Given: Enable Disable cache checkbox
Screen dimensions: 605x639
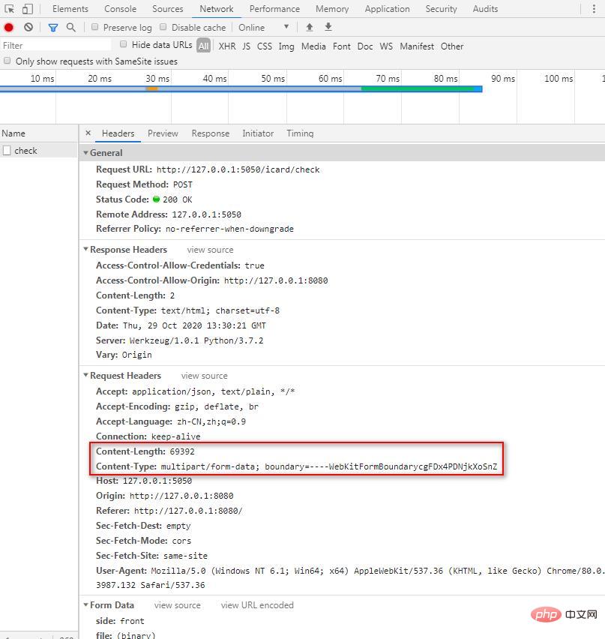Looking at the screenshot, I should pyautogui.click(x=163, y=27).
